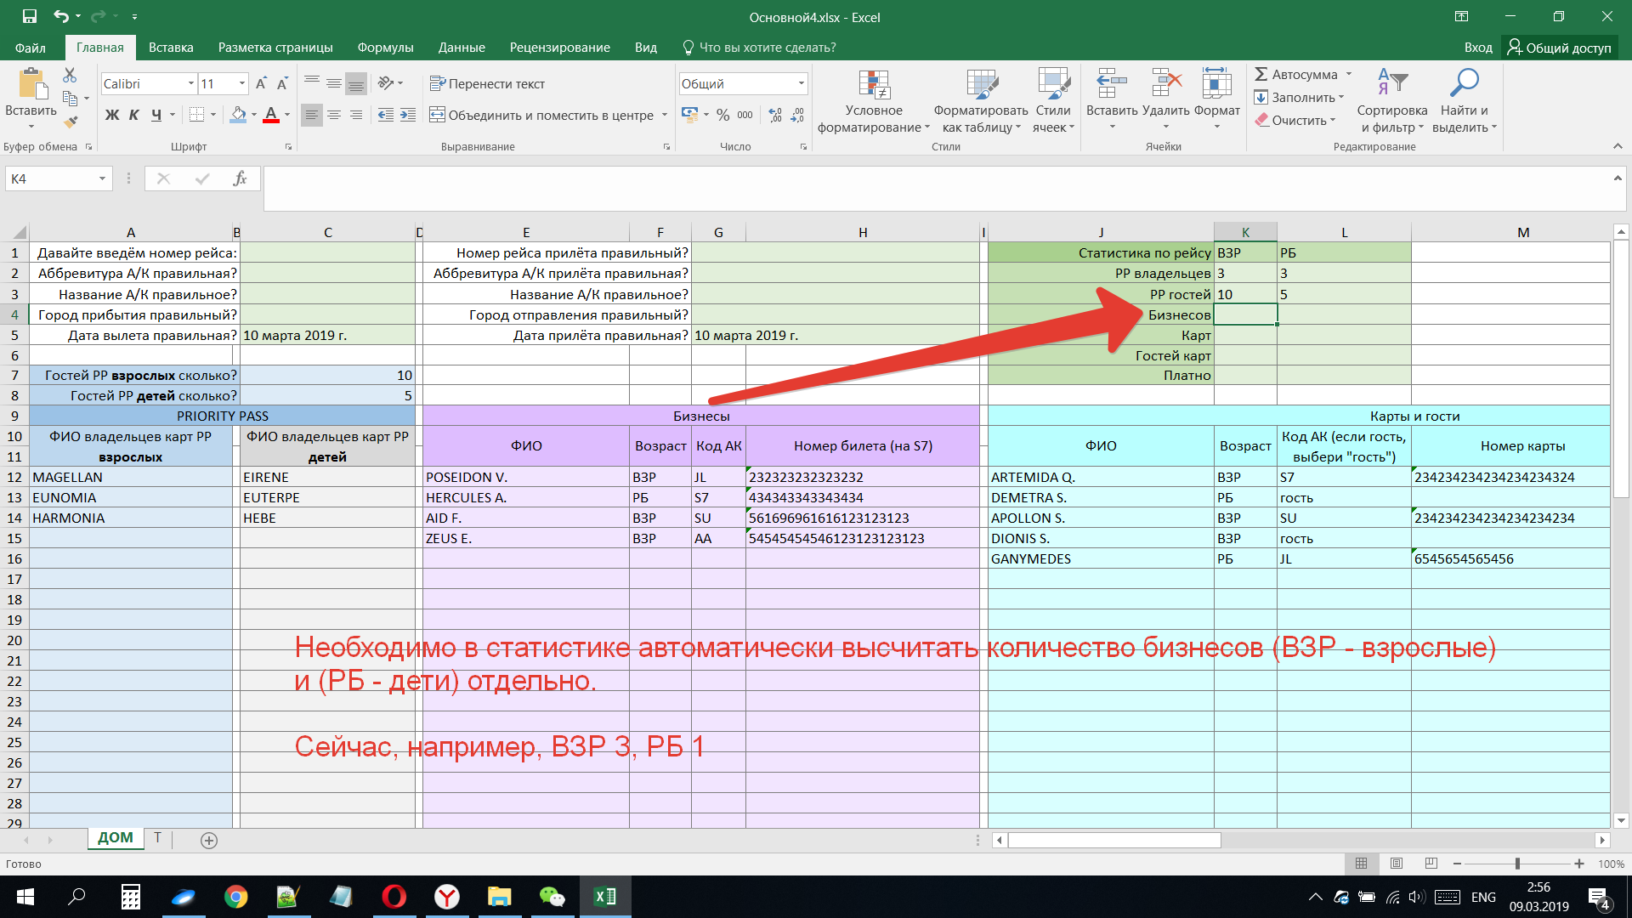
Task: Open Windows Start menu
Action: [25, 897]
